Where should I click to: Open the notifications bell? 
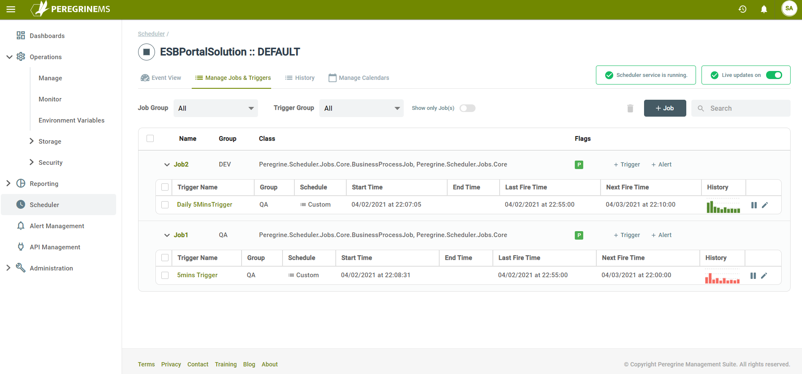[764, 9]
